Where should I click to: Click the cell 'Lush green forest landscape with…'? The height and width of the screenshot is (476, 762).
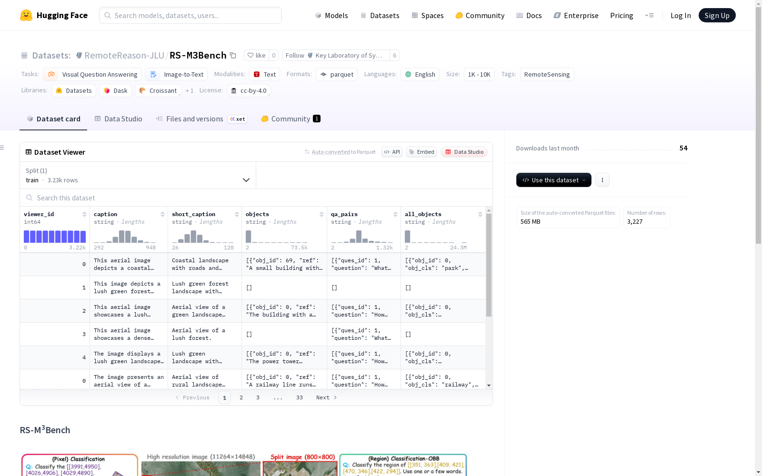point(205,288)
